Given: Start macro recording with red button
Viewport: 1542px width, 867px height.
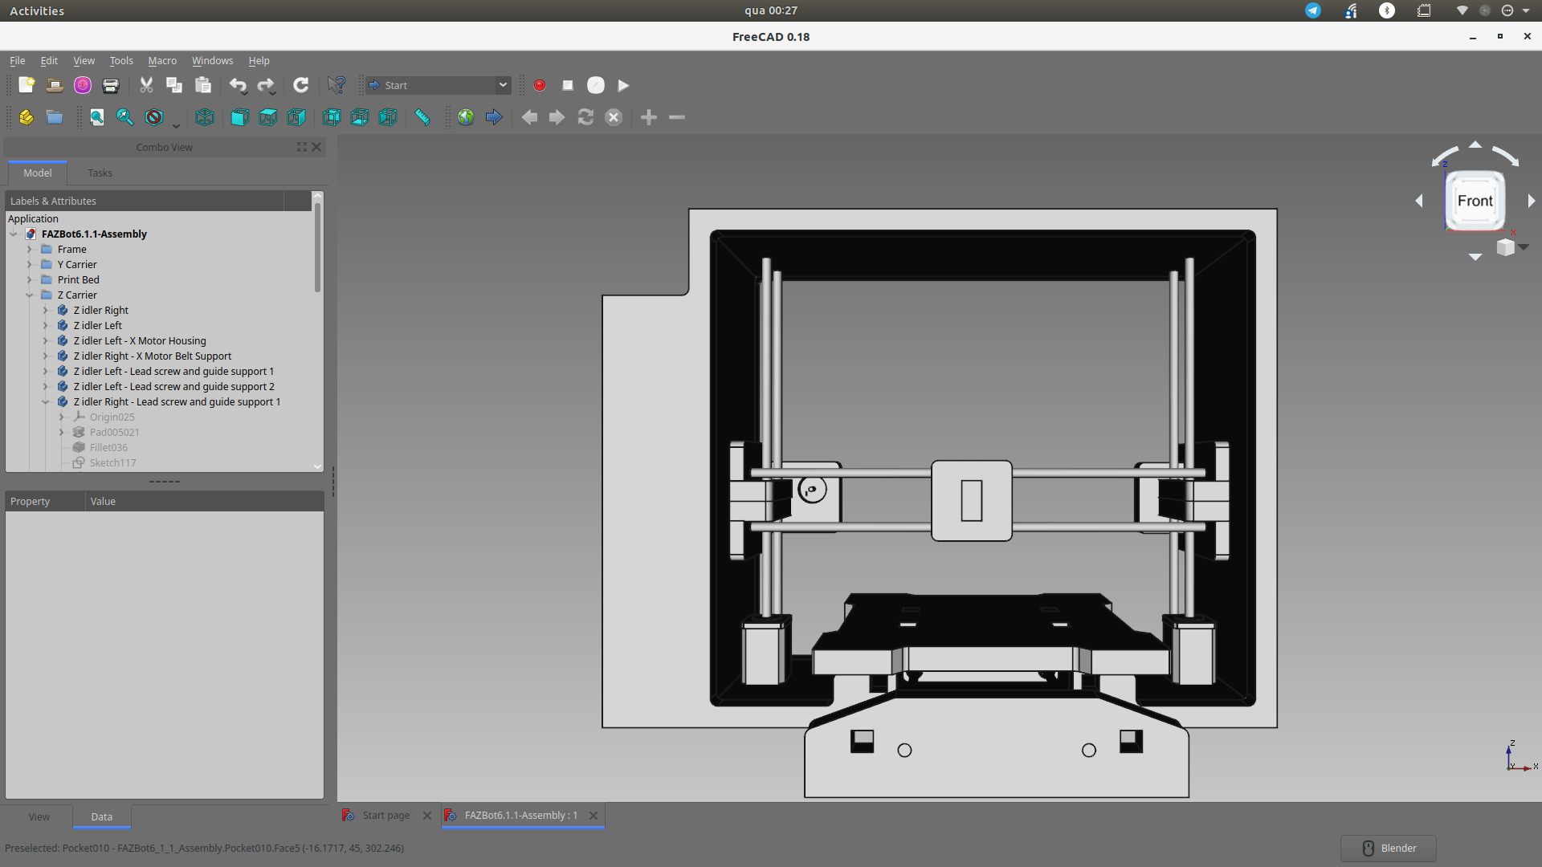Looking at the screenshot, I should (540, 85).
